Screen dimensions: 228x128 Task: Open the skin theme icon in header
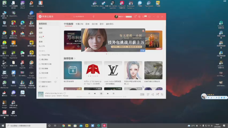click(x=135, y=16)
